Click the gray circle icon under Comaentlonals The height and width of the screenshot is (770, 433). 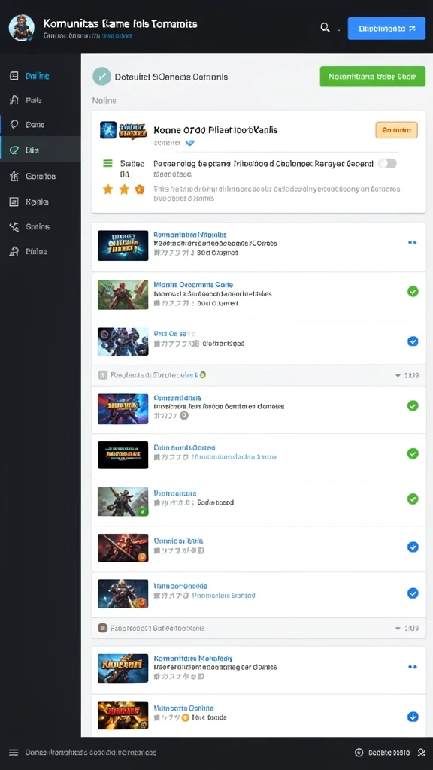coord(184,415)
